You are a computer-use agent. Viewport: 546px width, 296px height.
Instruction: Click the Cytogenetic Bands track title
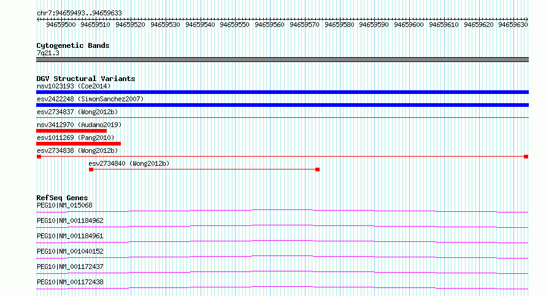(73, 45)
